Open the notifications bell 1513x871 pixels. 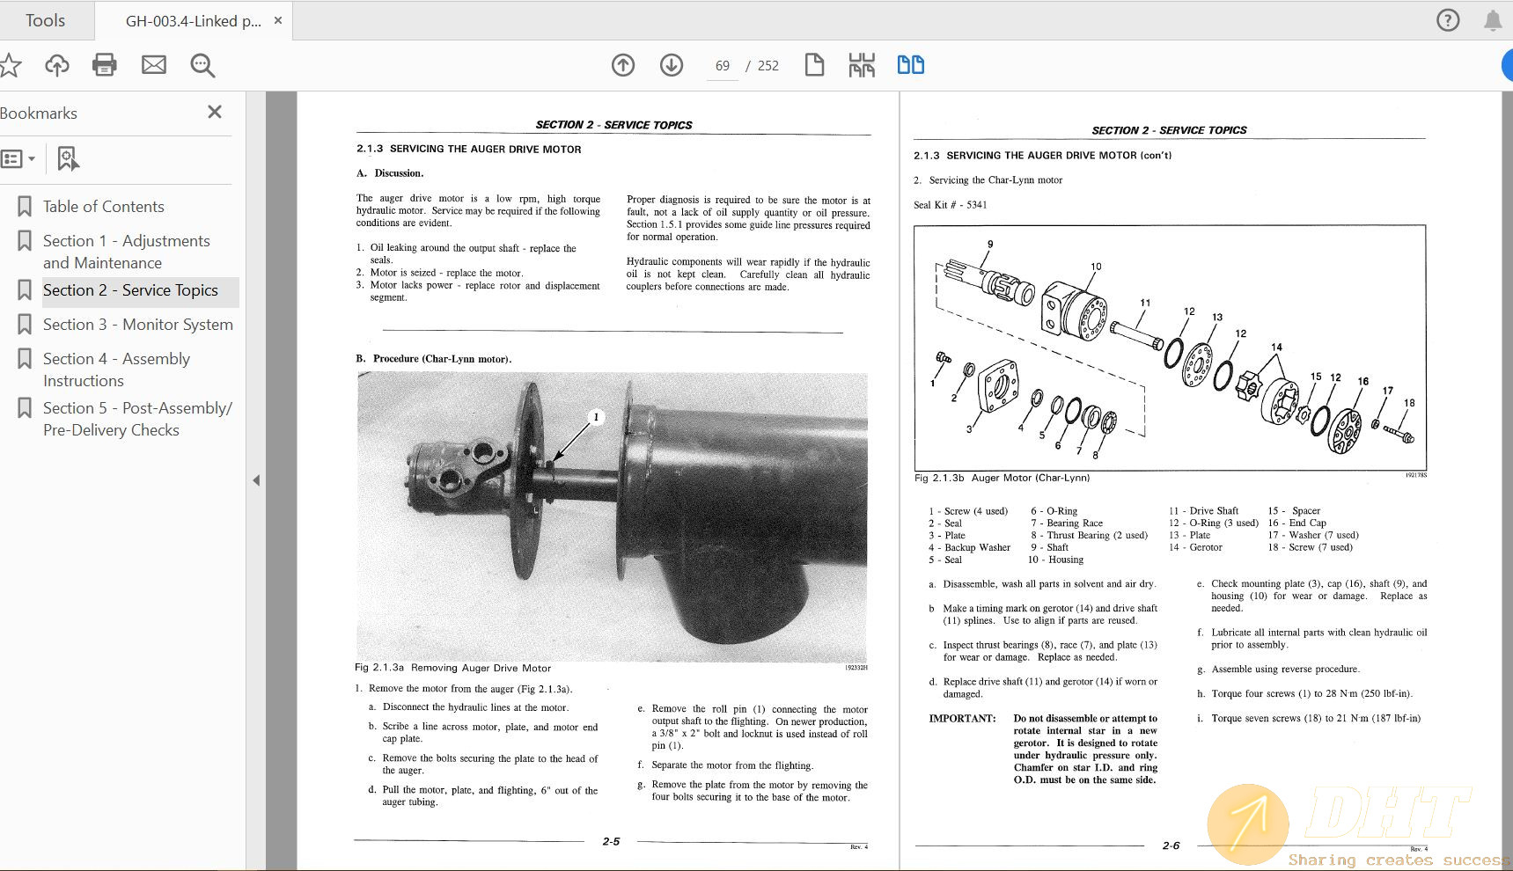(x=1493, y=20)
